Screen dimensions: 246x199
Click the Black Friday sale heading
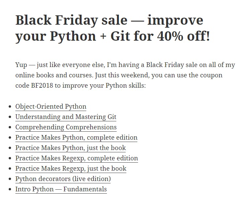[x=112, y=28]
